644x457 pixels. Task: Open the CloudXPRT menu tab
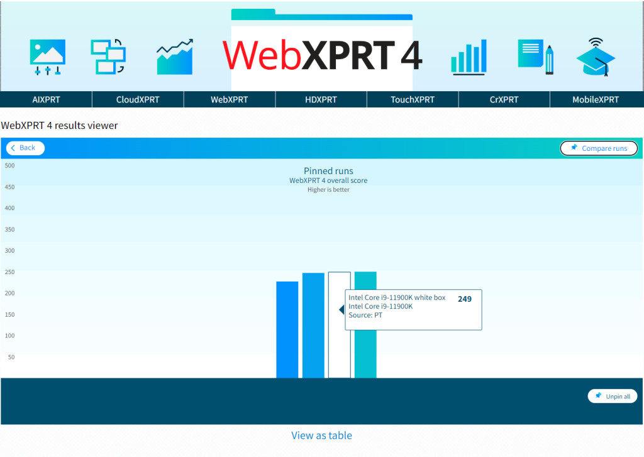coord(138,99)
